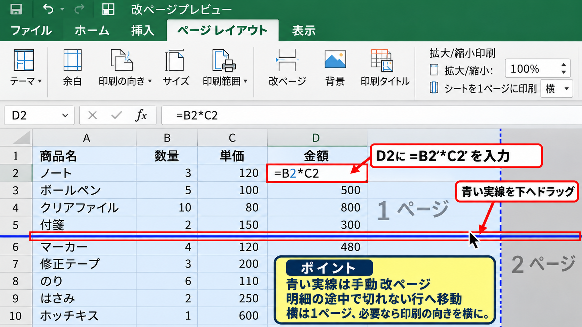Open the 横 width dropdown
This screenshot has width=582, height=327.
(x=557, y=89)
